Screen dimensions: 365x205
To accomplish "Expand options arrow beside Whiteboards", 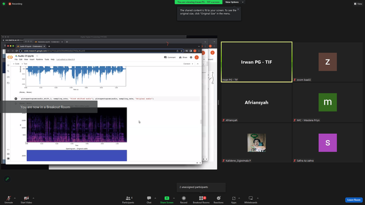I will pos(258,198).
